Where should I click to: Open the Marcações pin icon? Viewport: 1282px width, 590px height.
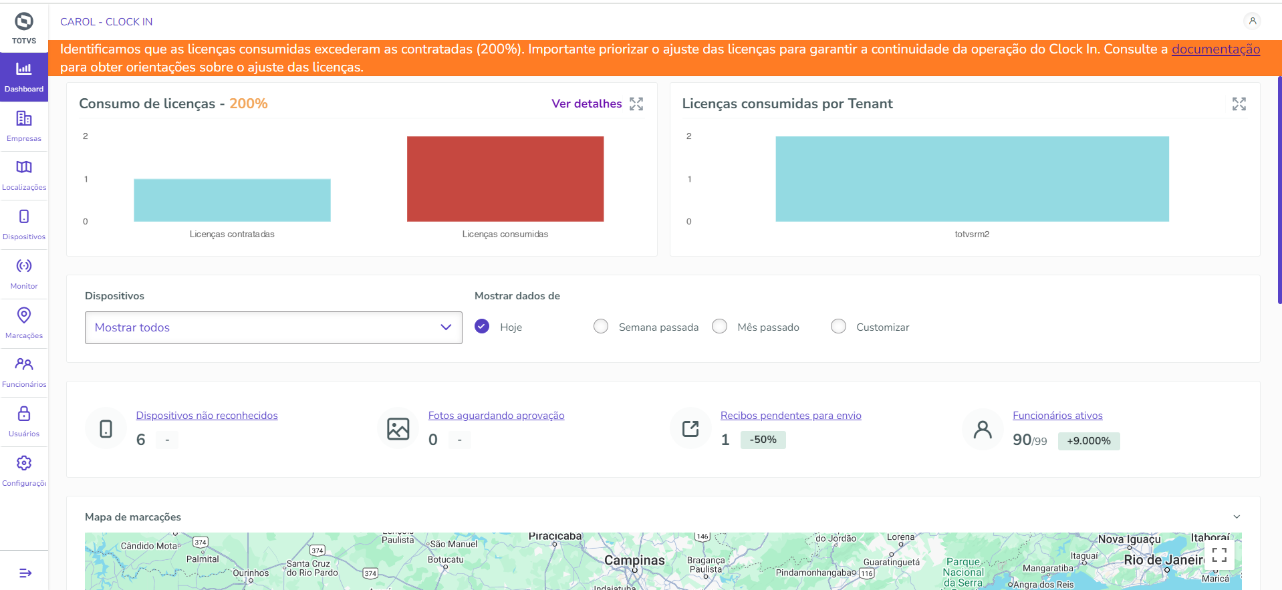click(x=24, y=315)
